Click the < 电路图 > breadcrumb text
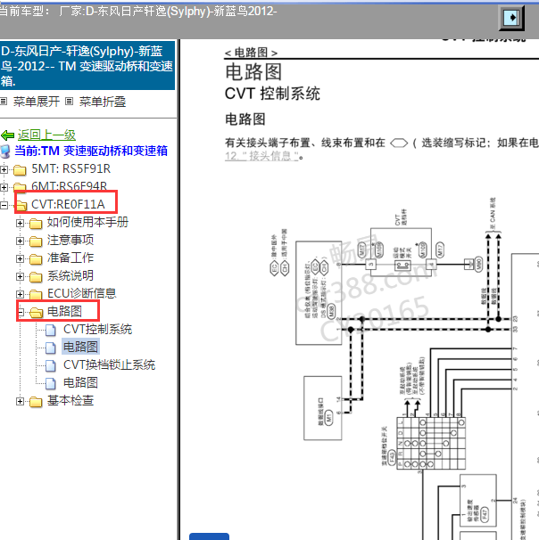Image resolution: width=539 pixels, height=540 pixels. click(x=251, y=53)
